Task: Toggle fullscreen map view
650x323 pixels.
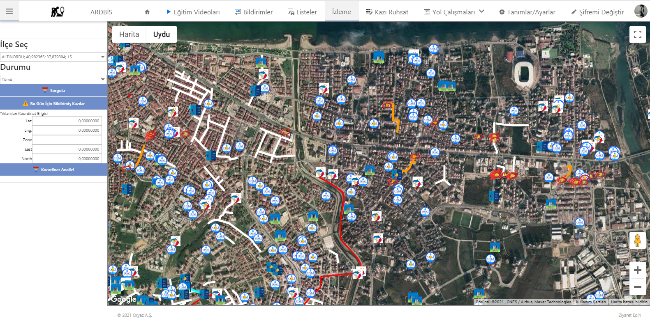Action: point(637,34)
